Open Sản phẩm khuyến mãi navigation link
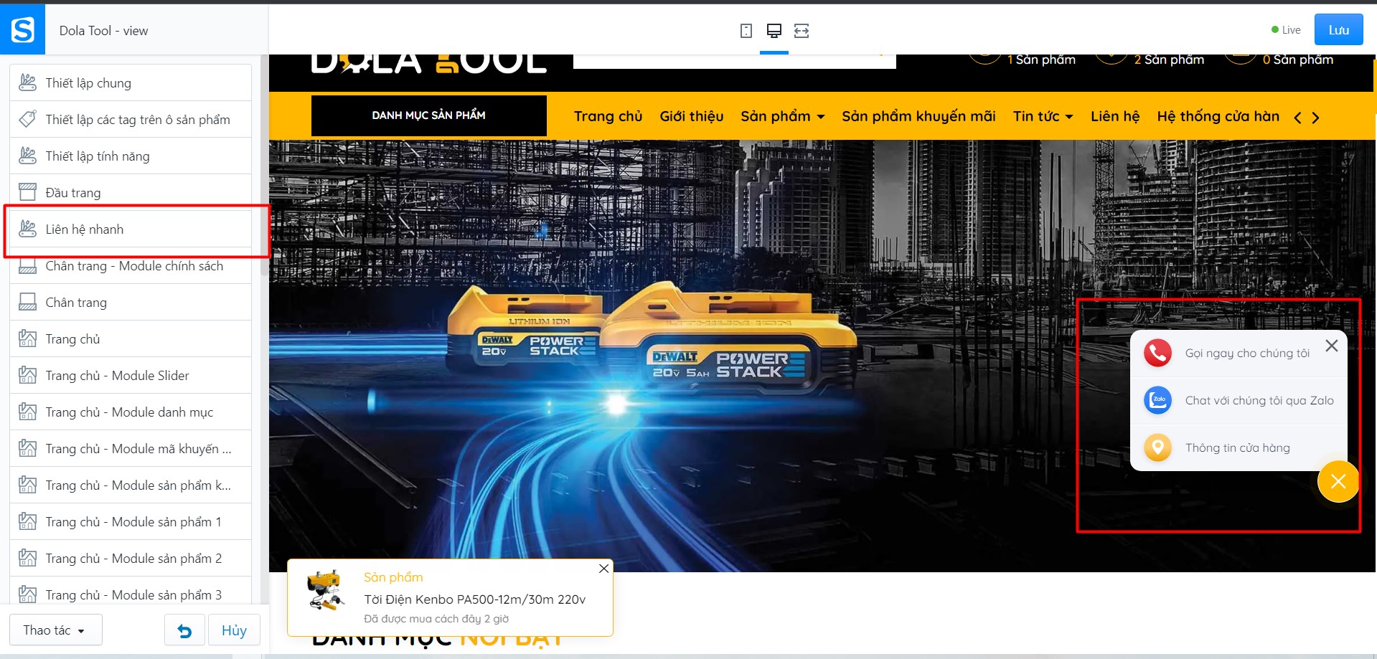This screenshot has width=1377, height=659. (x=918, y=116)
